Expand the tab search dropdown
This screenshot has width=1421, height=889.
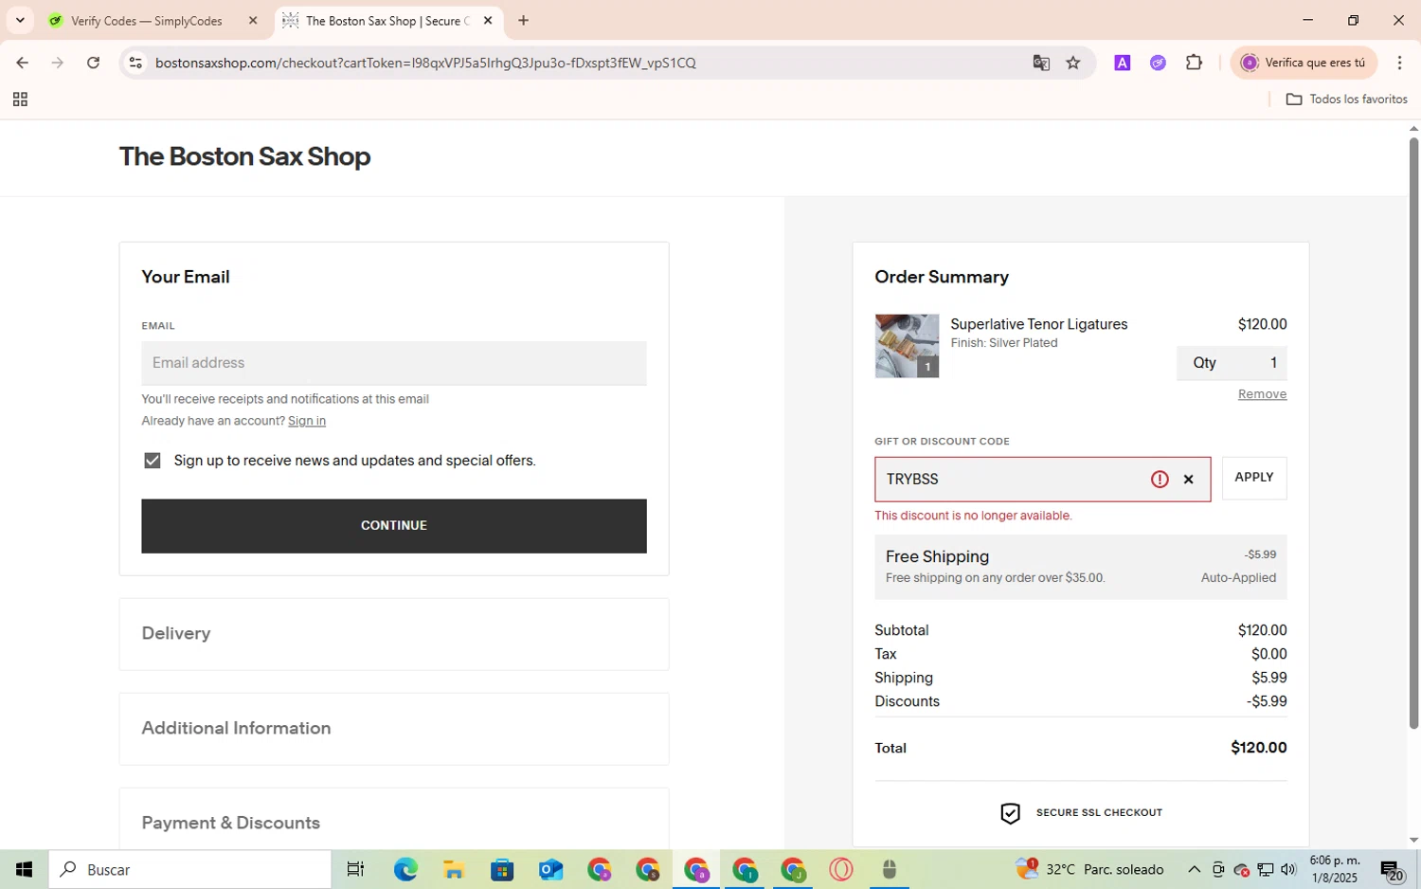click(20, 20)
